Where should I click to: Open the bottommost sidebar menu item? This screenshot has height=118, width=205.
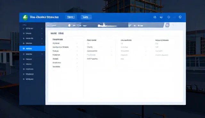pos(28,79)
